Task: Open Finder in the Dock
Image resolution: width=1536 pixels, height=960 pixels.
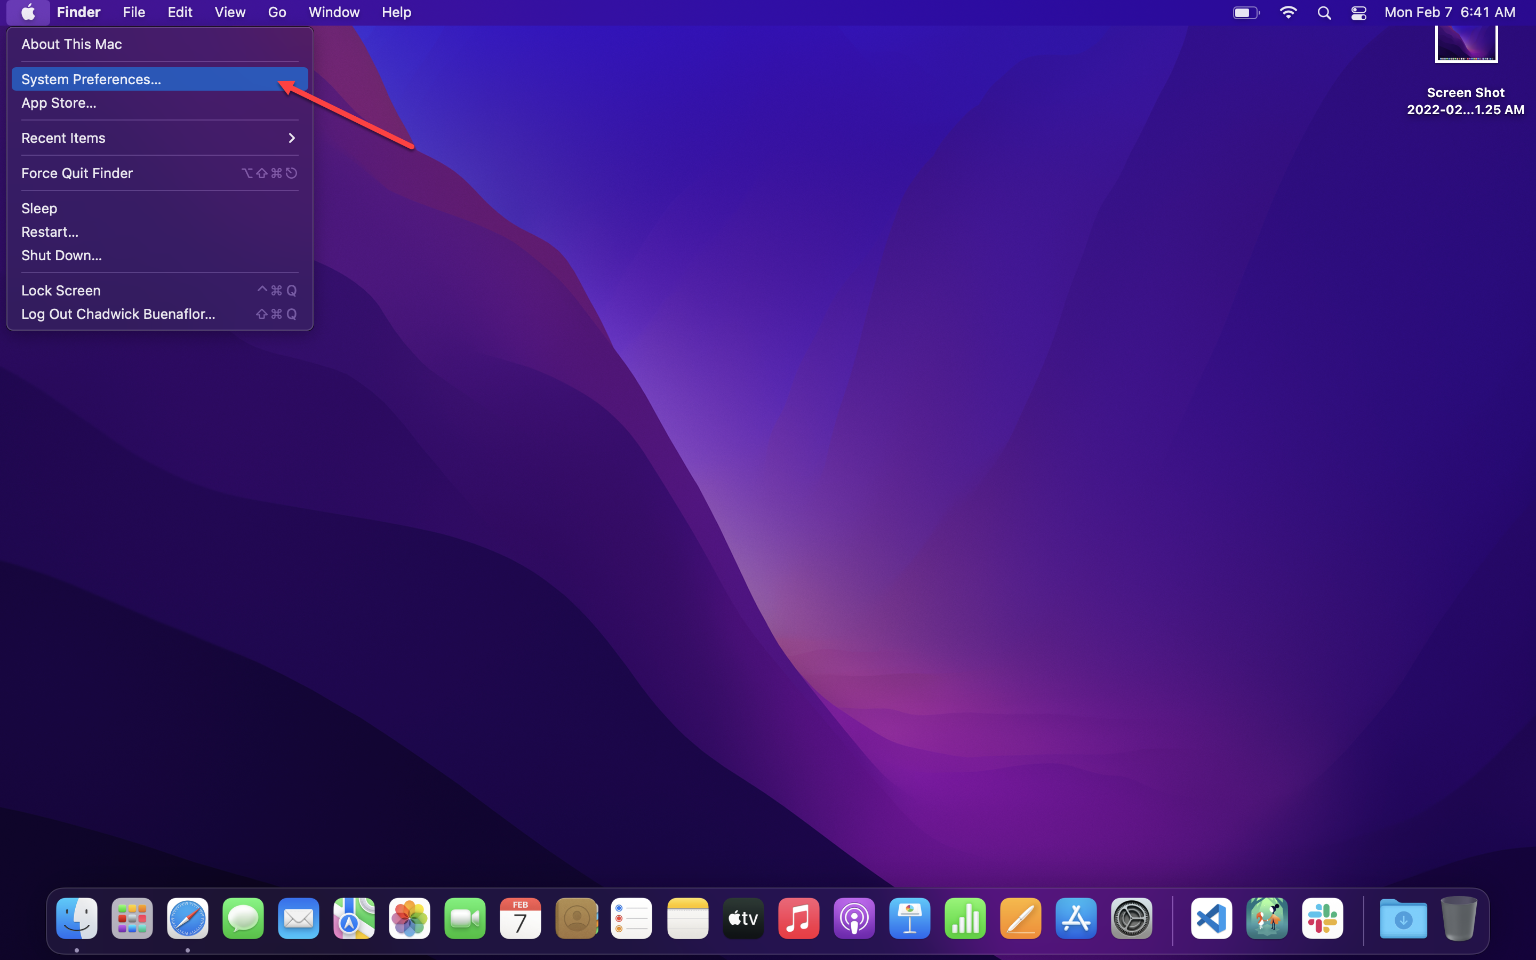Action: point(76,918)
